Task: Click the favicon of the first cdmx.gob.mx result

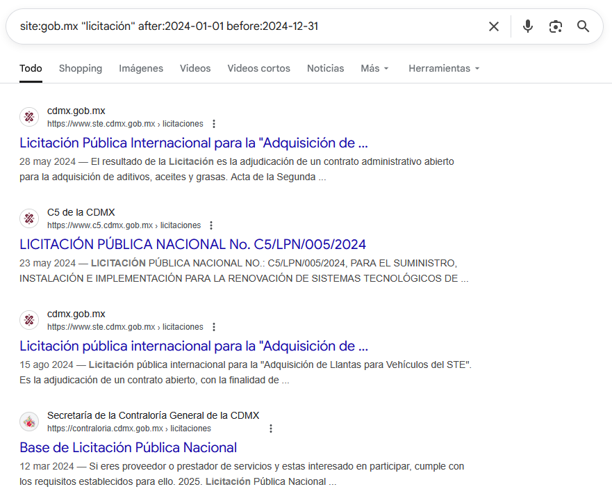Action: (29, 117)
